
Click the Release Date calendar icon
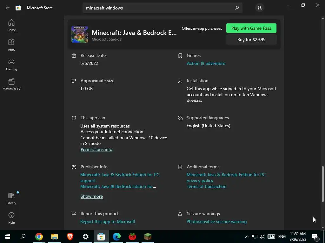click(x=74, y=55)
